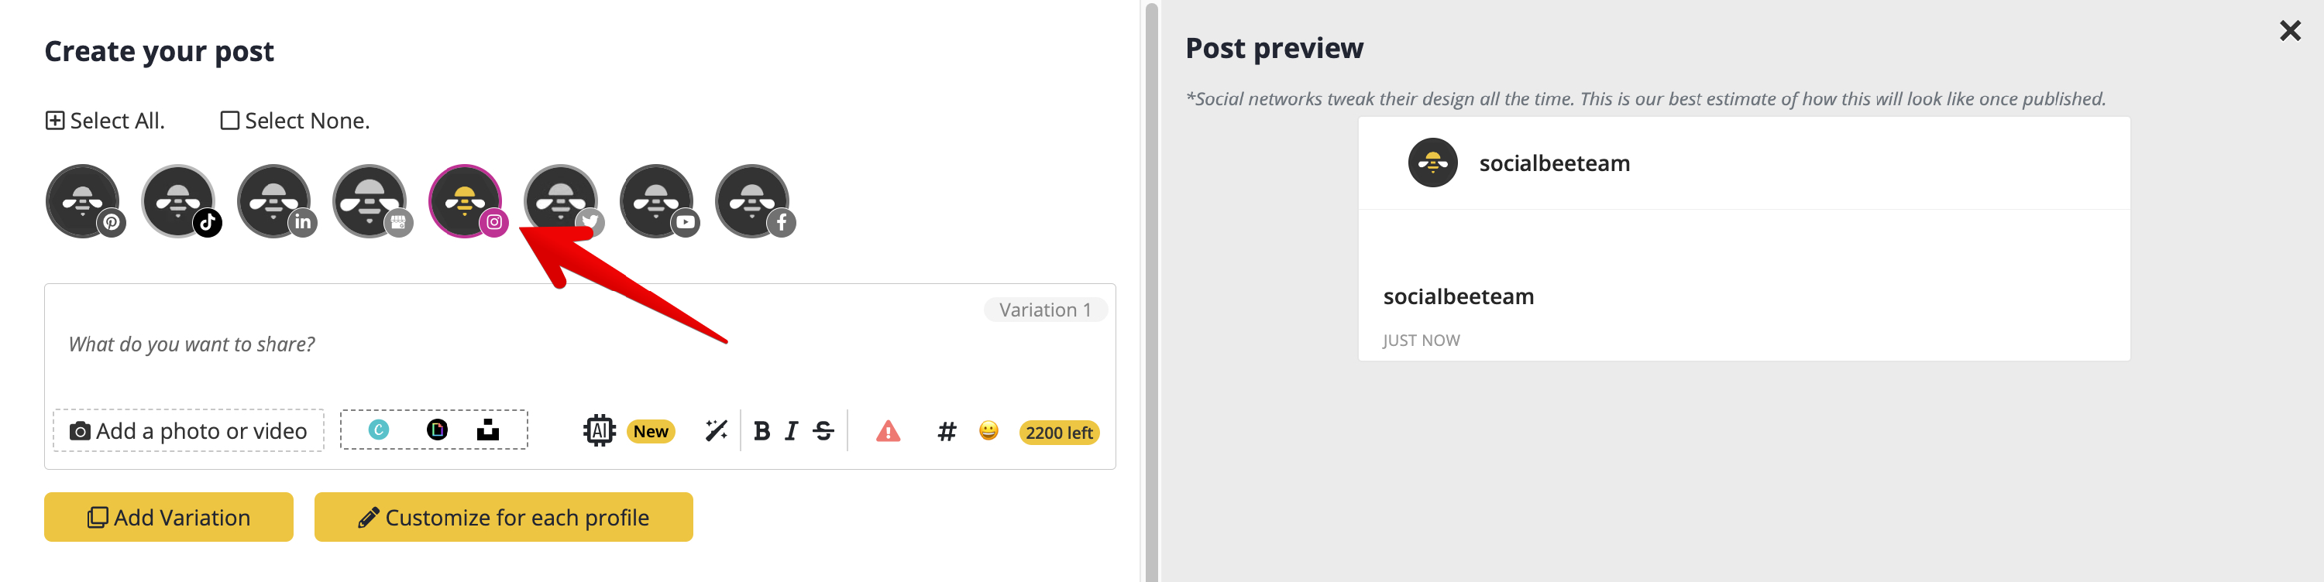
Task: Deselect the Instagram profile avatar
Action: [x=466, y=201]
